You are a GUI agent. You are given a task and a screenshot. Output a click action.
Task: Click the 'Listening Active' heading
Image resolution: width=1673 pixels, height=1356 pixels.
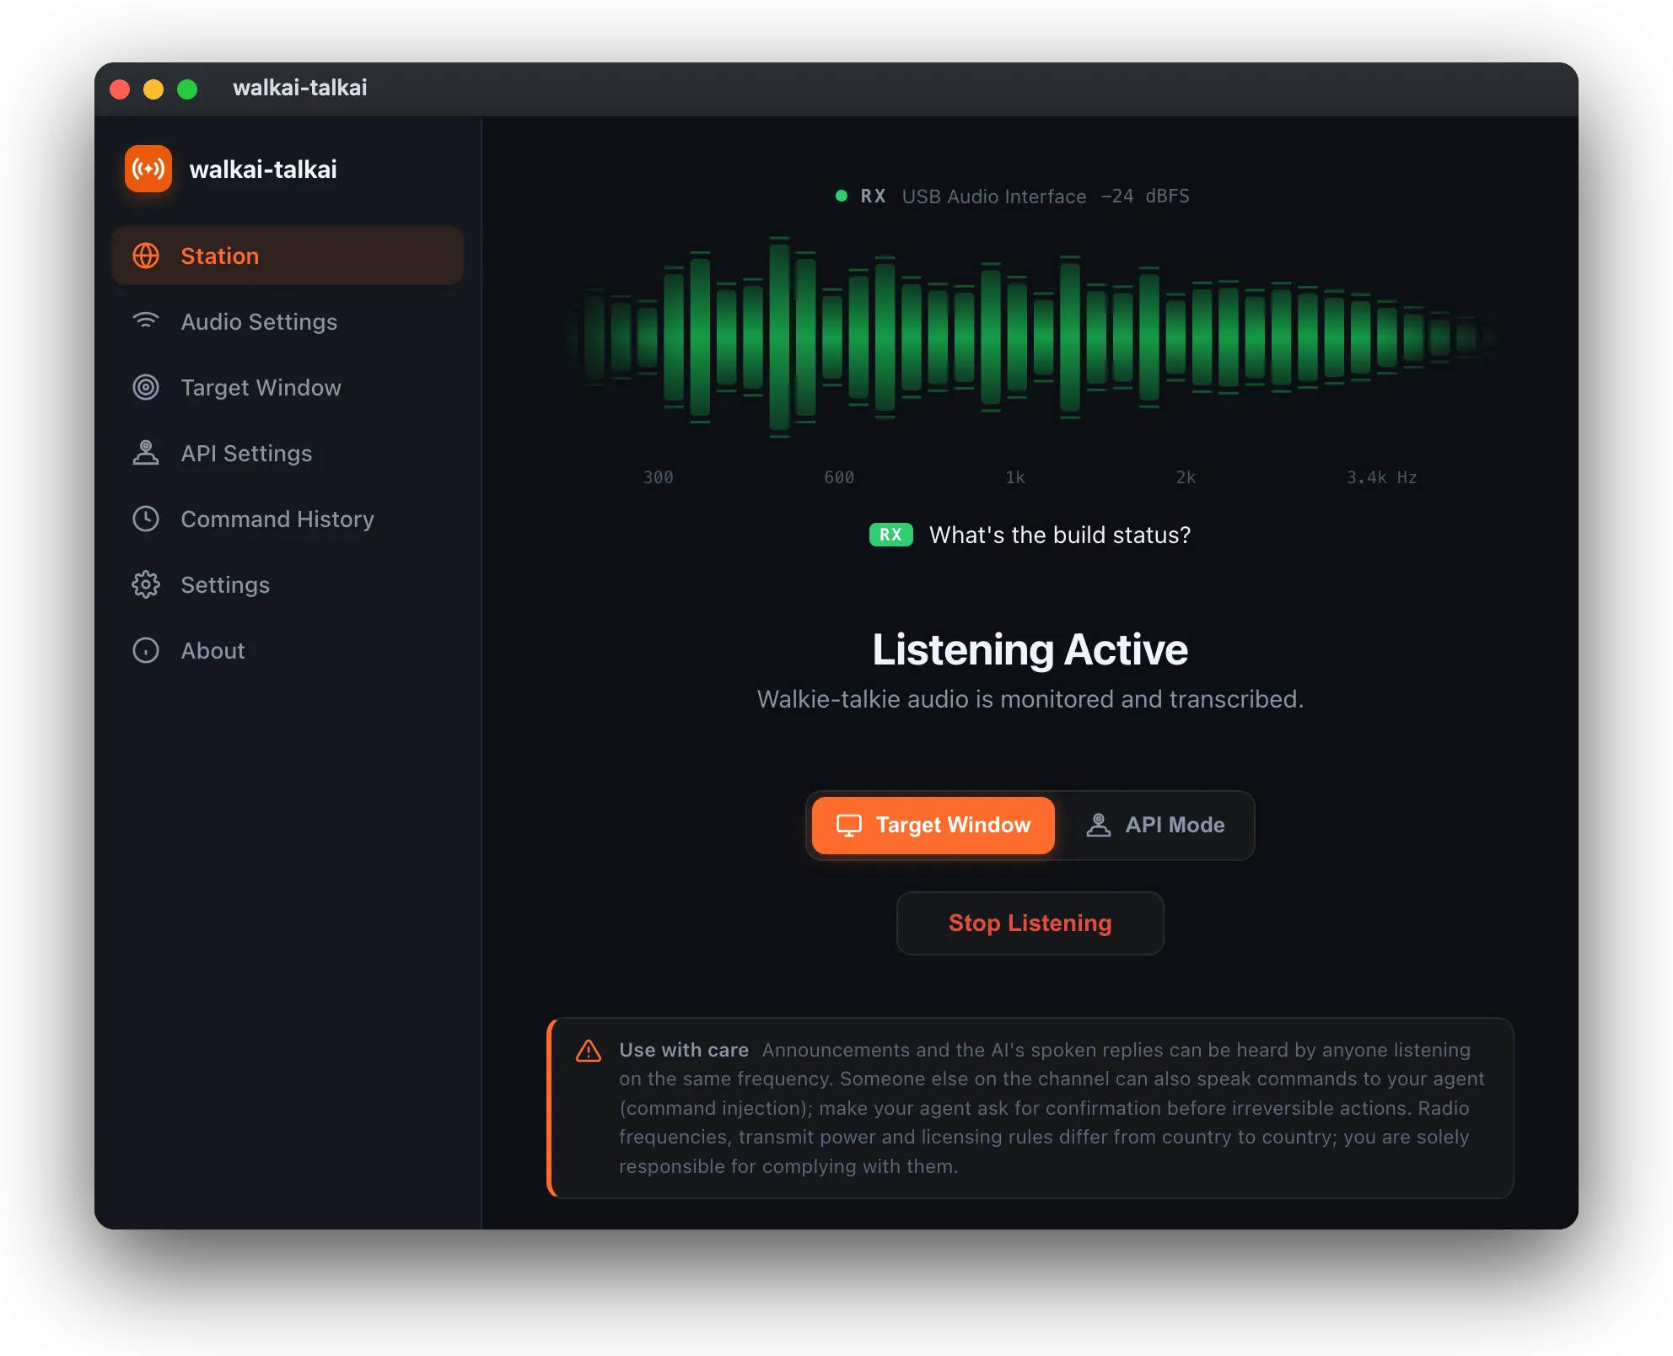coord(1030,649)
